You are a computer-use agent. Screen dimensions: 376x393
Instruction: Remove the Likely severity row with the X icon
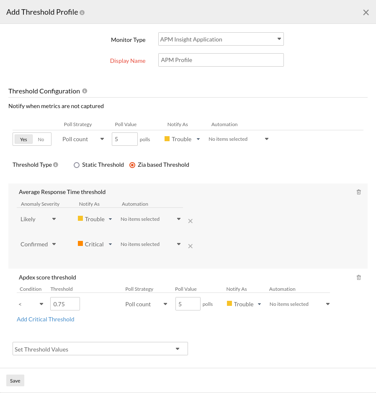coord(190,221)
